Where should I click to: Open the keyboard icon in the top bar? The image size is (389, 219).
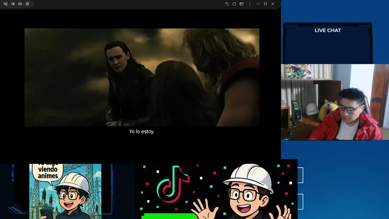click(20, 4)
